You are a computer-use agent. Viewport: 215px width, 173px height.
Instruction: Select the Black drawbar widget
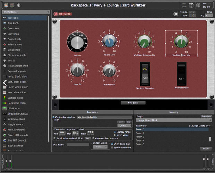[25, 146]
